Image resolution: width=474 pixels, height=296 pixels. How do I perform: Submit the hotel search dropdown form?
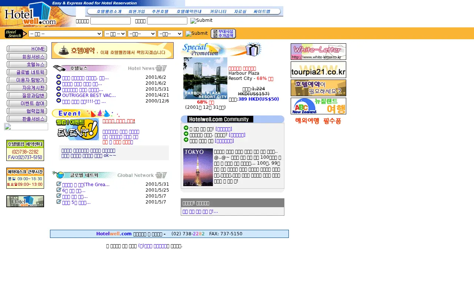click(x=197, y=33)
